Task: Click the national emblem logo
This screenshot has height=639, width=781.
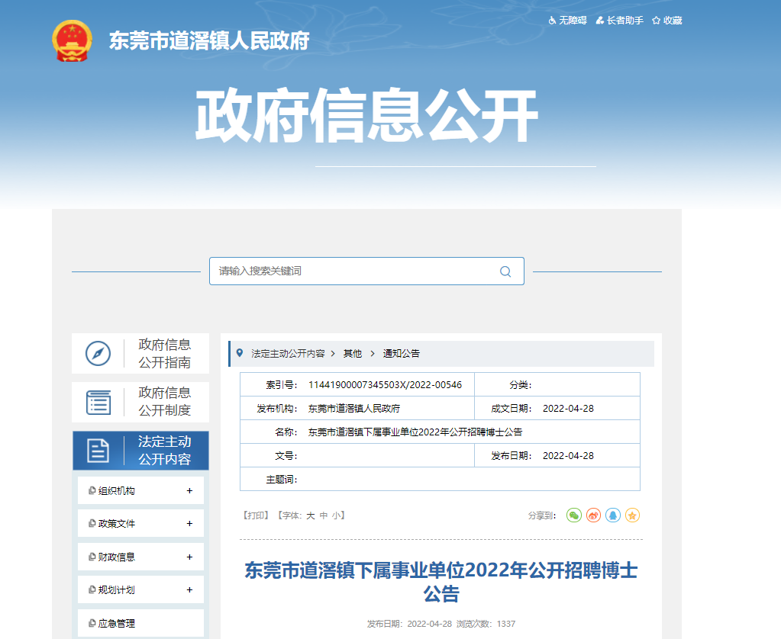Action: 72,41
